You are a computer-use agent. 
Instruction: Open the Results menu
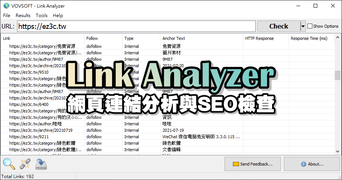click(x=23, y=16)
